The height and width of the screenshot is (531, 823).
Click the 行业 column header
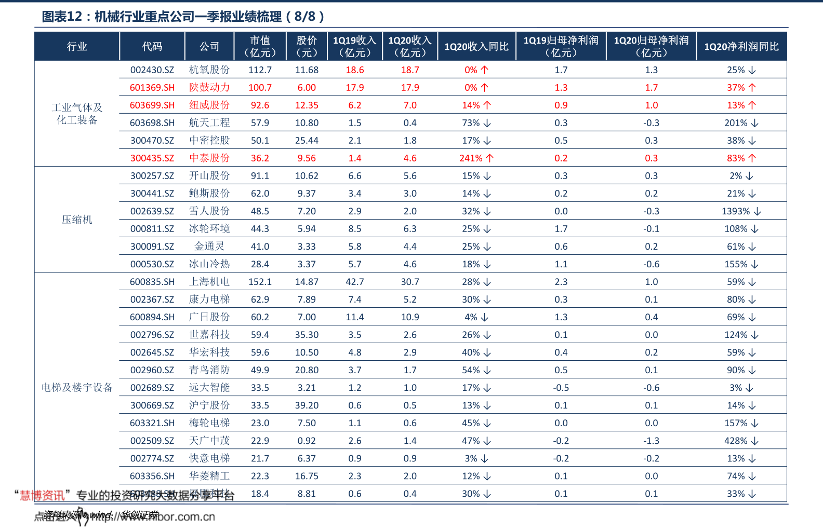[77, 47]
